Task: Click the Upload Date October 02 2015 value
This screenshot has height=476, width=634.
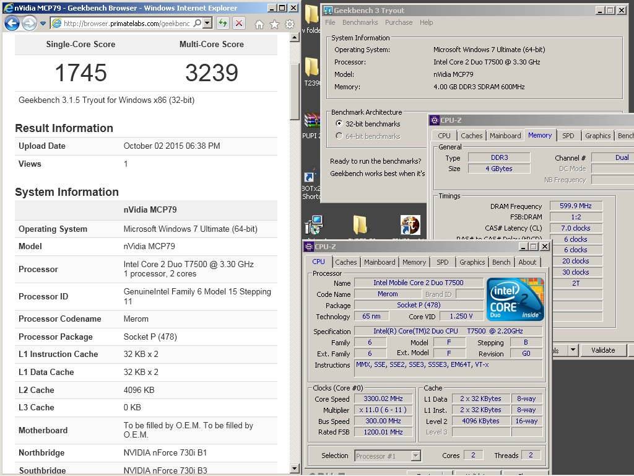Action: point(172,146)
